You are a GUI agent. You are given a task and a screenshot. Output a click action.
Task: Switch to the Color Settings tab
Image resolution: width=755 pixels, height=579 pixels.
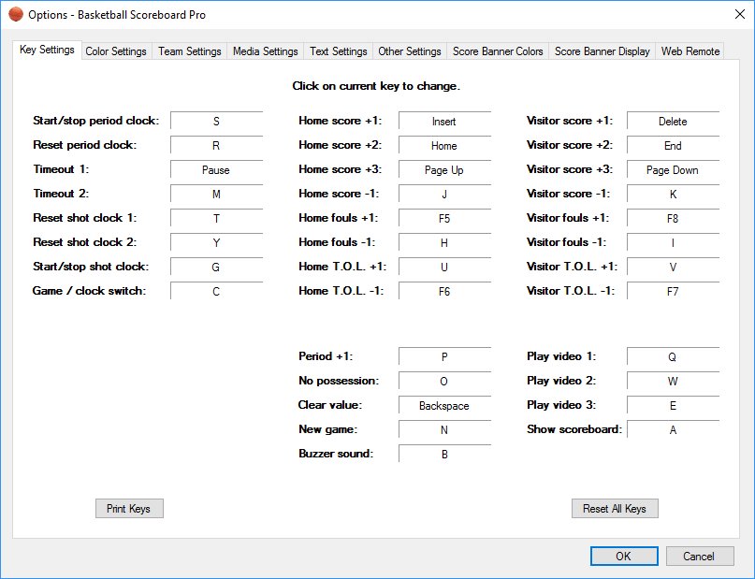click(x=116, y=51)
